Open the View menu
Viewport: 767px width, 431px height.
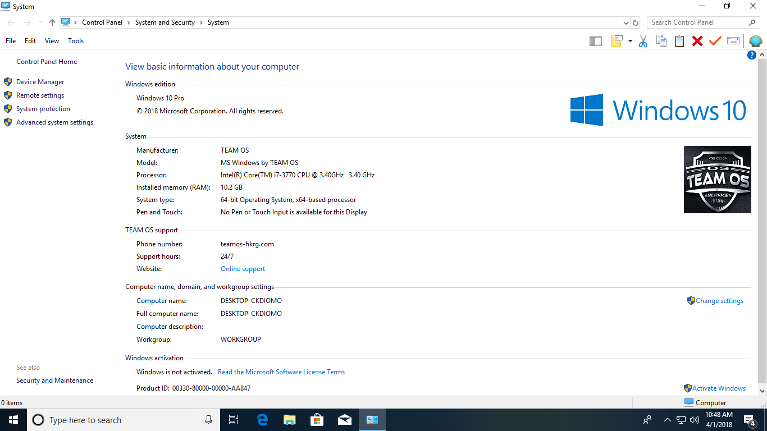pos(52,41)
